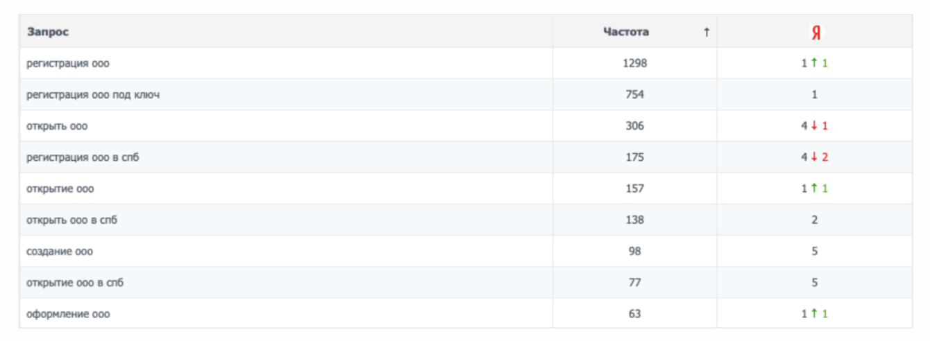The image size is (930, 341).
Task: Click green up arrow in 'оформление ооо' row
Action: [815, 314]
